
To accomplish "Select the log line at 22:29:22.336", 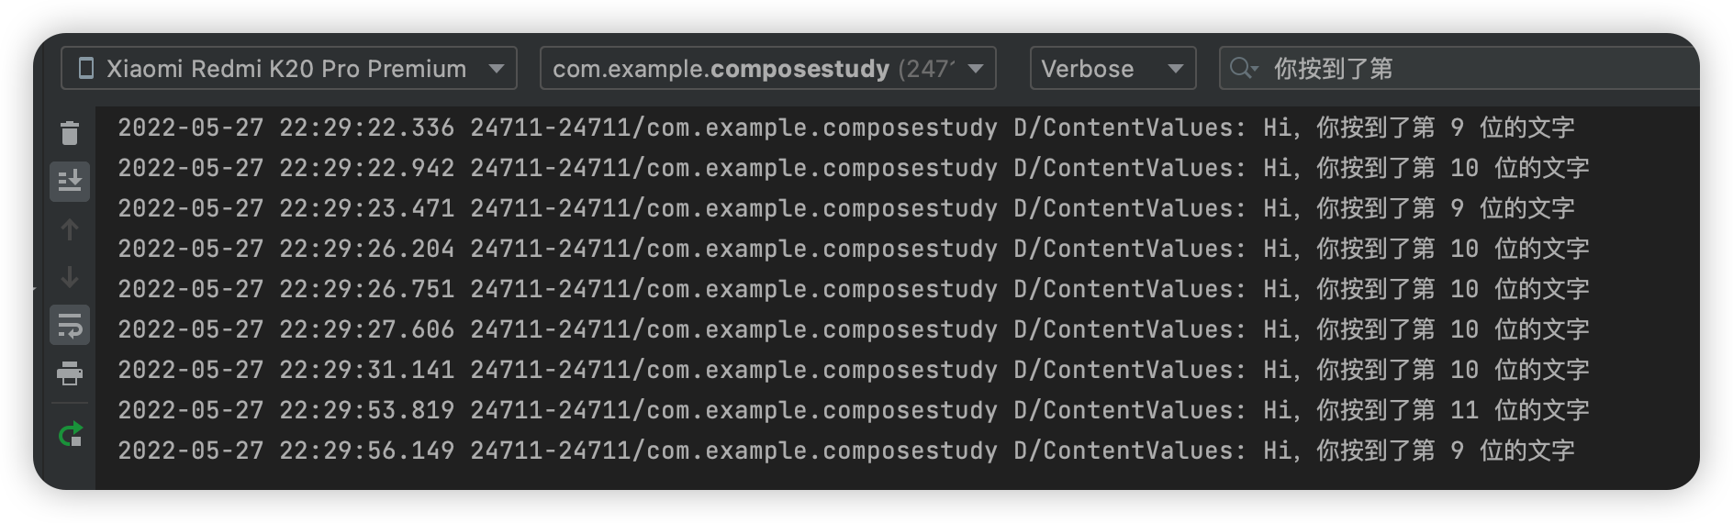I will (845, 128).
